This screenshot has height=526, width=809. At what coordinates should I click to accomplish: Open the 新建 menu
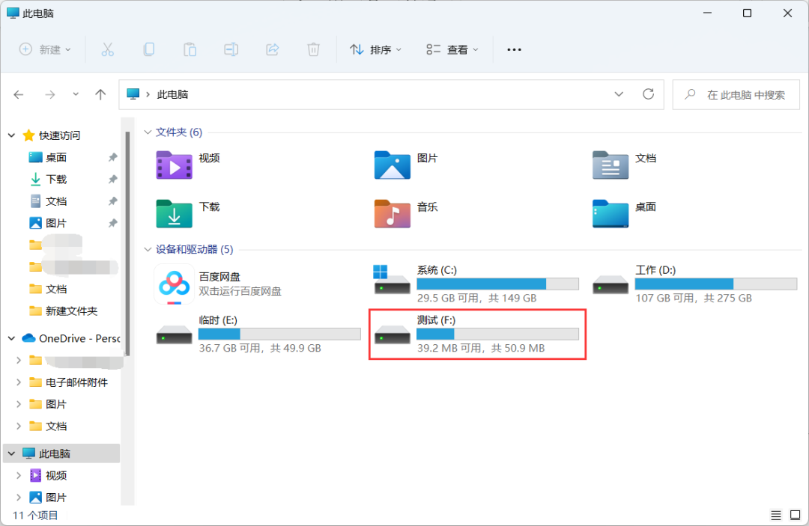point(45,49)
